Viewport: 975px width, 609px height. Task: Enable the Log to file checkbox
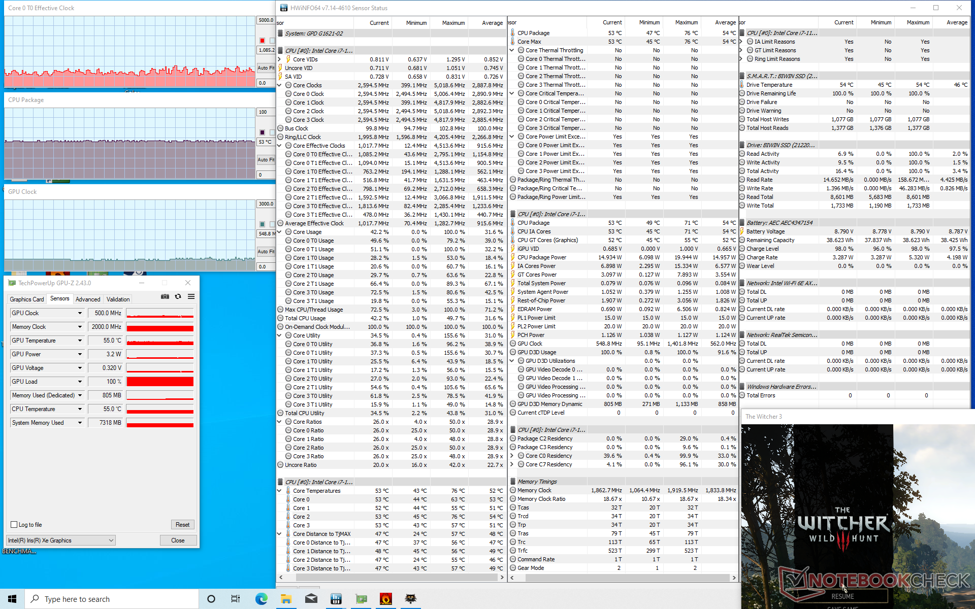point(14,525)
